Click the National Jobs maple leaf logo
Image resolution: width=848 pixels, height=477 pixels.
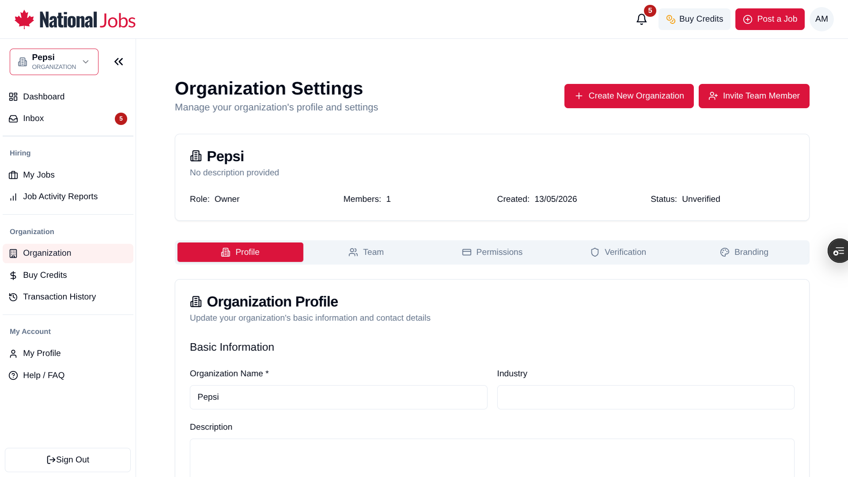75,19
